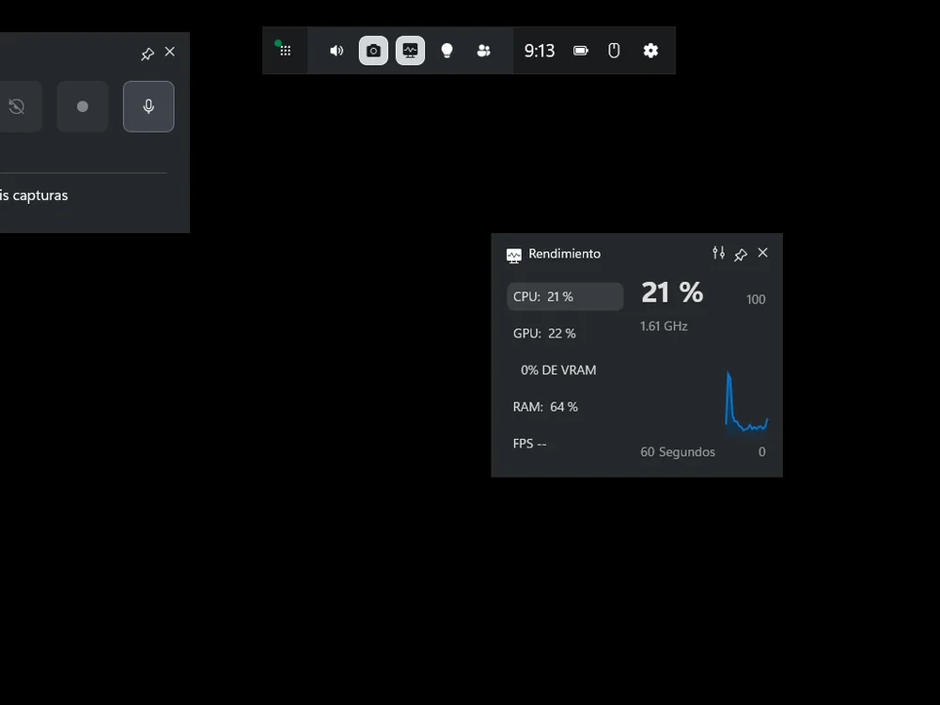Viewport: 940px width, 705px height.
Task: Open the lightbulb widget in Game Bar
Action: (x=446, y=51)
